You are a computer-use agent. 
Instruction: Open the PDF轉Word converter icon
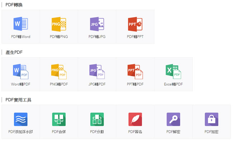tap(21, 24)
